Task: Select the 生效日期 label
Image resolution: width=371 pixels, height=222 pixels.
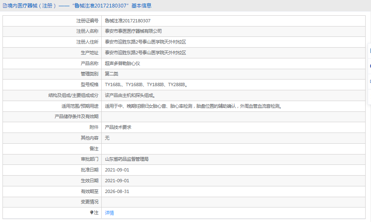Action: (90, 181)
